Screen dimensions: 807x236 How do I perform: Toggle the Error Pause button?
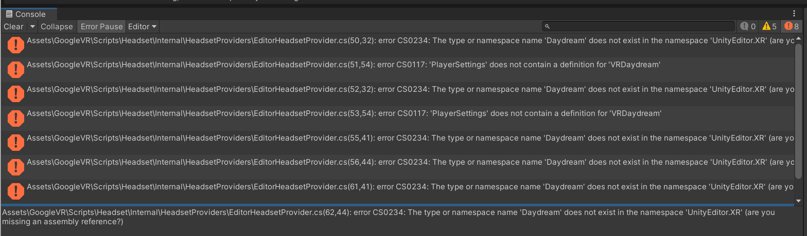point(101,26)
